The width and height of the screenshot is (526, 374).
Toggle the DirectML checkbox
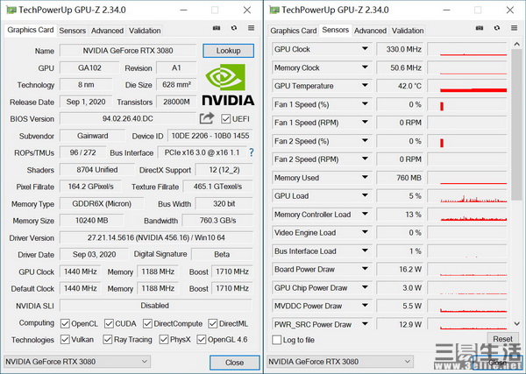(213, 324)
